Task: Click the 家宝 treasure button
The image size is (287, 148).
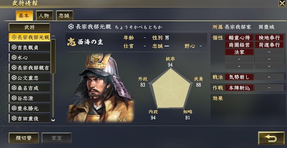Action: pos(57,138)
